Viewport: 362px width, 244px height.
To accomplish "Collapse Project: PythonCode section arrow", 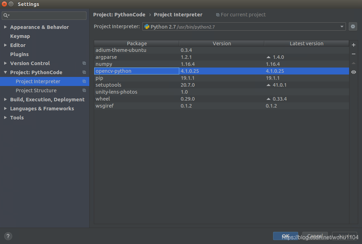I will (5, 72).
